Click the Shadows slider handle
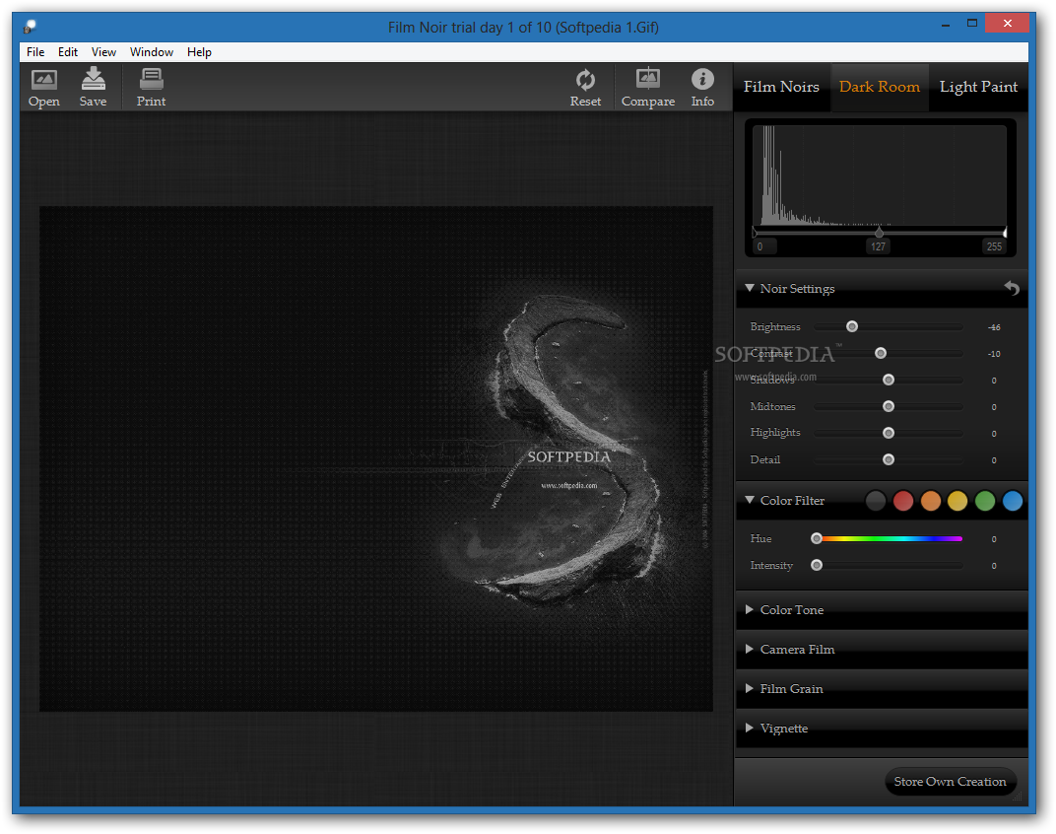This screenshot has width=1056, height=834. [889, 381]
